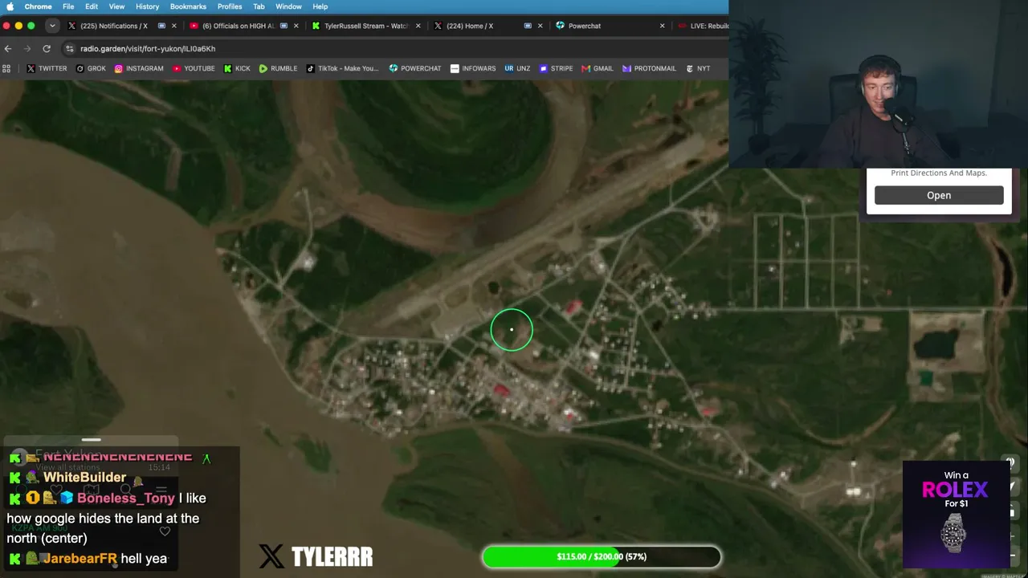This screenshot has width=1028, height=578.
Task: Switch to the Powerchat tab
Action: (x=610, y=26)
